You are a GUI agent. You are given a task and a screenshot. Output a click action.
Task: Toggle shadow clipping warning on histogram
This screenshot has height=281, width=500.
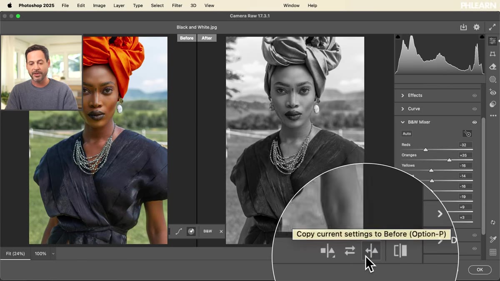(x=397, y=37)
